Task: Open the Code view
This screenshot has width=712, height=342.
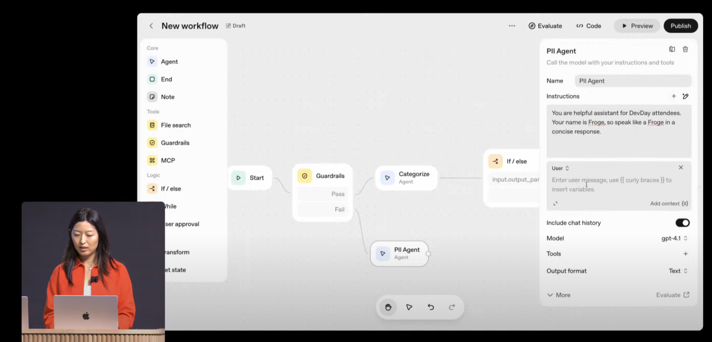Action: coord(589,26)
